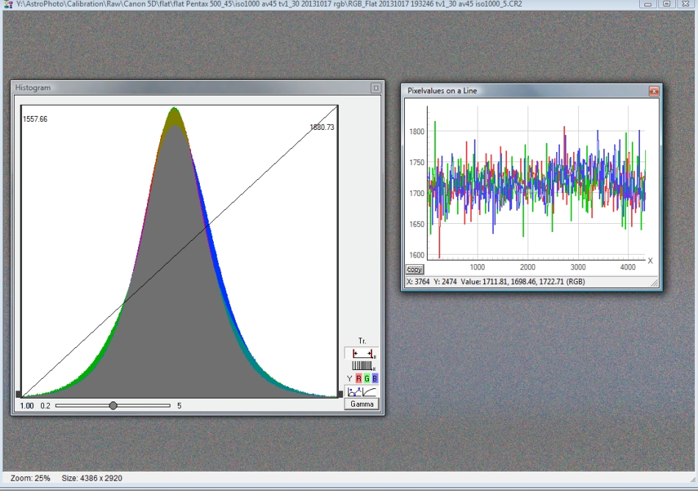Maximize the main image window
Image resolution: width=698 pixels, height=491 pixels.
(667, 4)
